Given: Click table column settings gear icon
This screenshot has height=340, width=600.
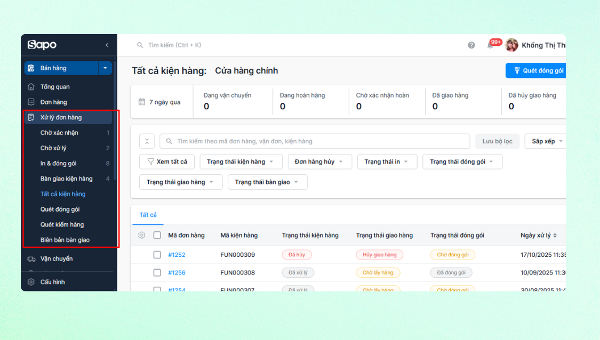Looking at the screenshot, I should 142,235.
